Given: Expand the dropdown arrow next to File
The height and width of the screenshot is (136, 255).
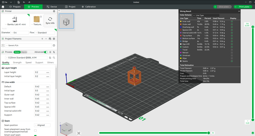Looking at the screenshot, I should (11, 2).
